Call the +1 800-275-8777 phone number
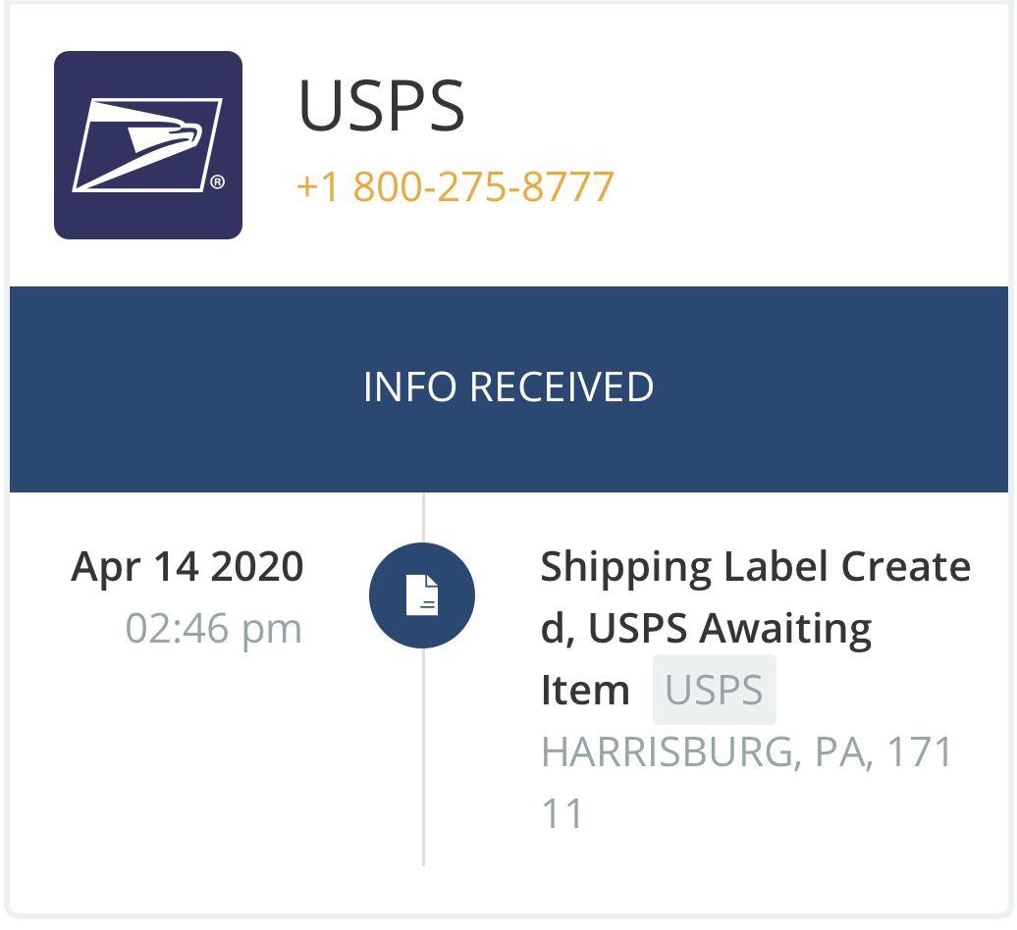Viewport: 1017px width, 930px height. pos(455,186)
